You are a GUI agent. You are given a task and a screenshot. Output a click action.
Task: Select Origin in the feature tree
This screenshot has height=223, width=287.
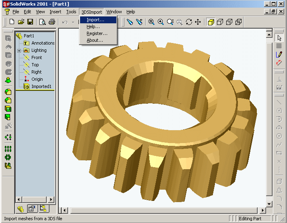[x=37, y=79]
